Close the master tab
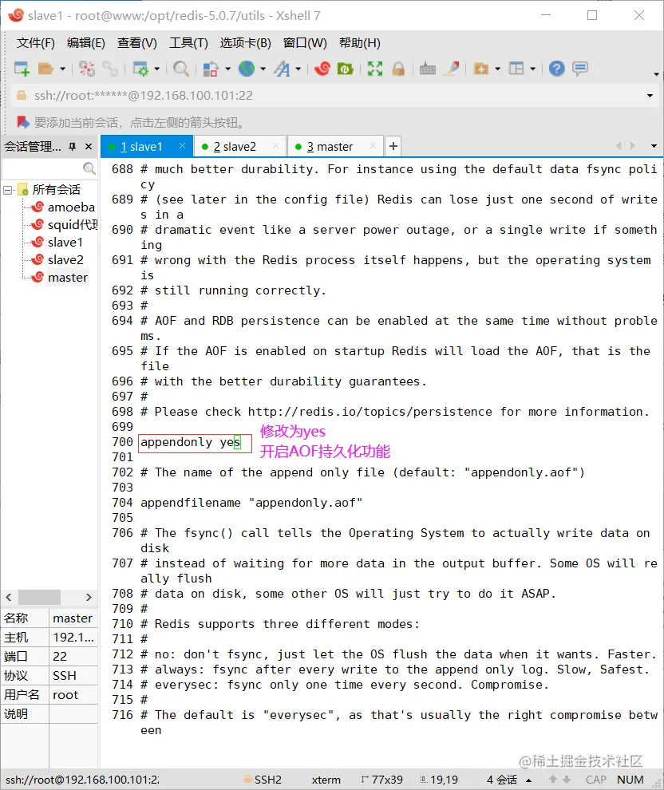The width and height of the screenshot is (664, 790). [x=373, y=145]
